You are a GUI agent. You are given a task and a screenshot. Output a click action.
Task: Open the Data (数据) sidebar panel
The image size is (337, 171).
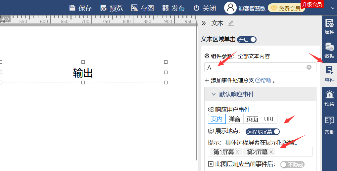[329, 51]
